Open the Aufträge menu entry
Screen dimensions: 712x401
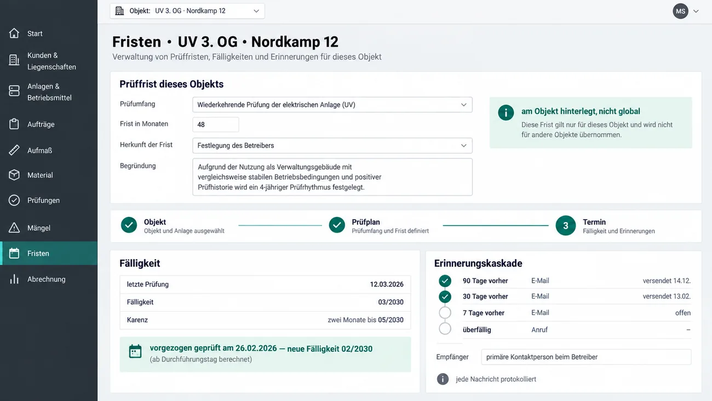tap(49, 124)
